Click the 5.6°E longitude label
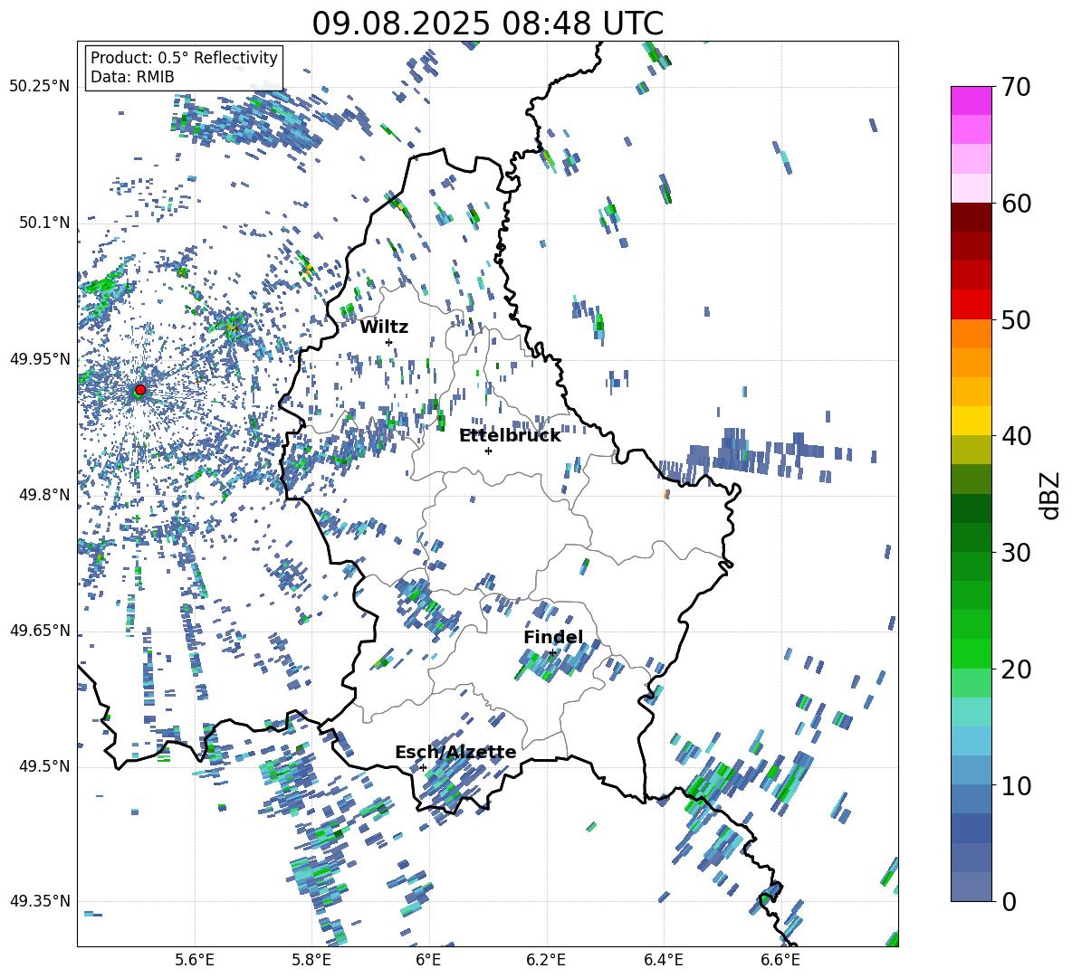 point(195,960)
